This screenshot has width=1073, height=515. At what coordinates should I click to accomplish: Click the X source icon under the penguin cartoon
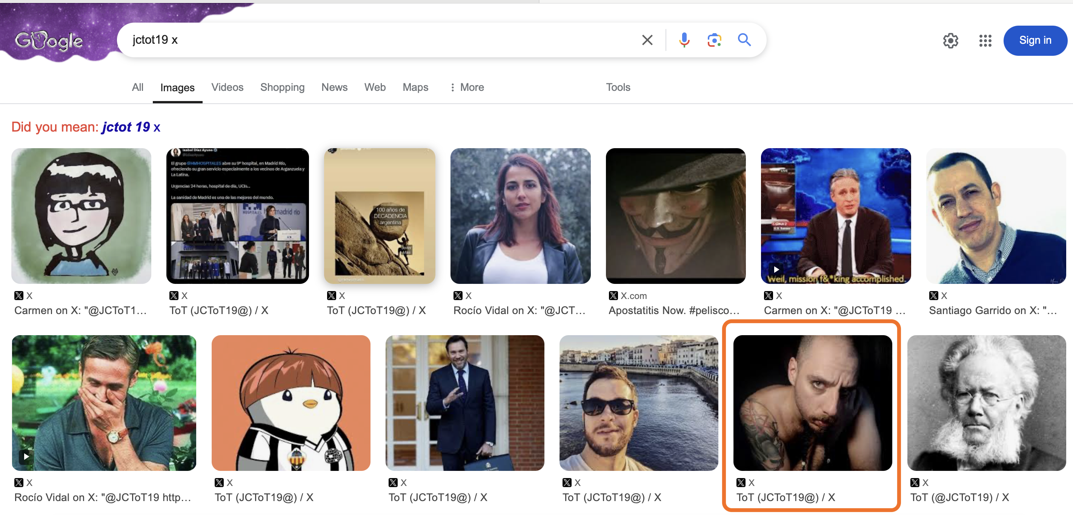(x=219, y=483)
